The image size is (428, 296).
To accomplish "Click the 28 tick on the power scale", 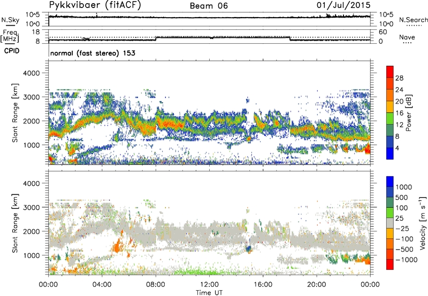I will click(399, 78).
